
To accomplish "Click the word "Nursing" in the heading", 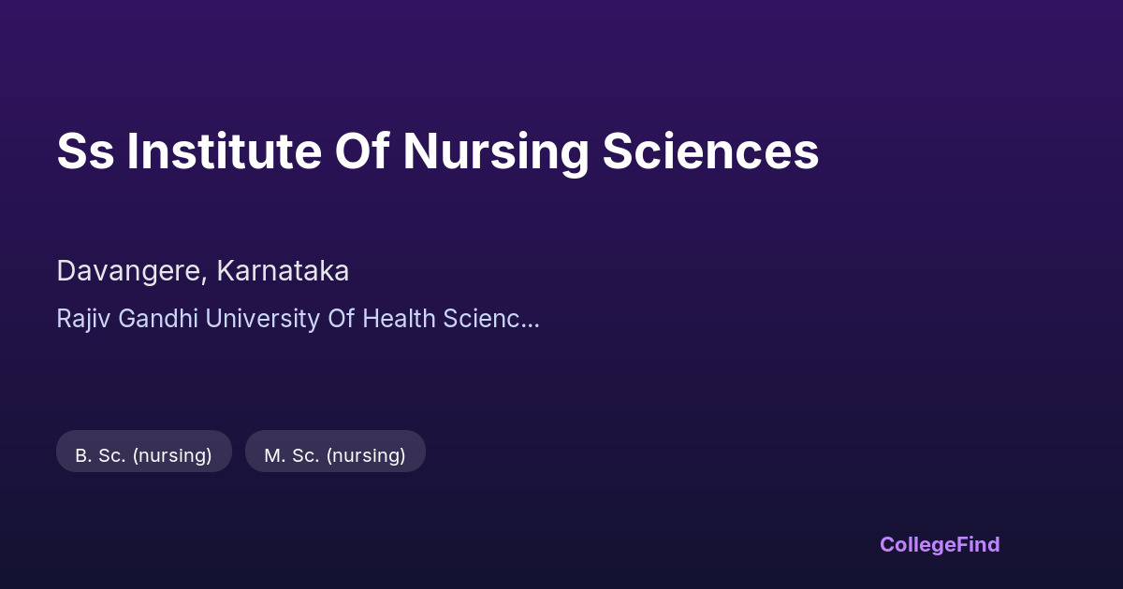I will pyautogui.click(x=496, y=152).
